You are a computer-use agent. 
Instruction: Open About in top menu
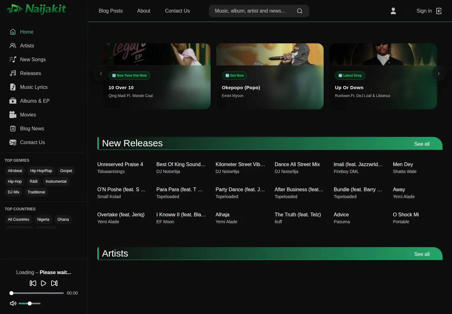click(x=144, y=11)
